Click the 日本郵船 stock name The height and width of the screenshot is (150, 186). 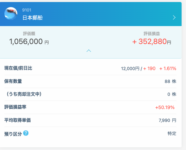coord(33,18)
